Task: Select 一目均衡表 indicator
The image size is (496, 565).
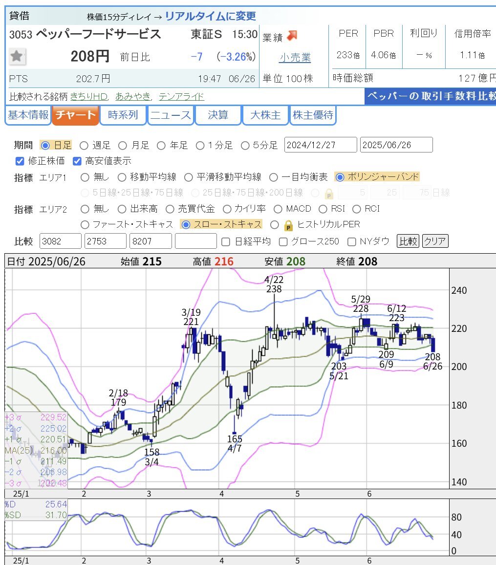Action: (273, 177)
